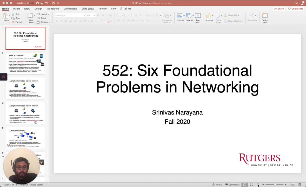Insert a Picture
306x187 pixels.
181,17
